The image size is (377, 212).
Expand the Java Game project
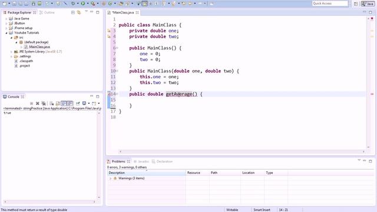click(6, 19)
